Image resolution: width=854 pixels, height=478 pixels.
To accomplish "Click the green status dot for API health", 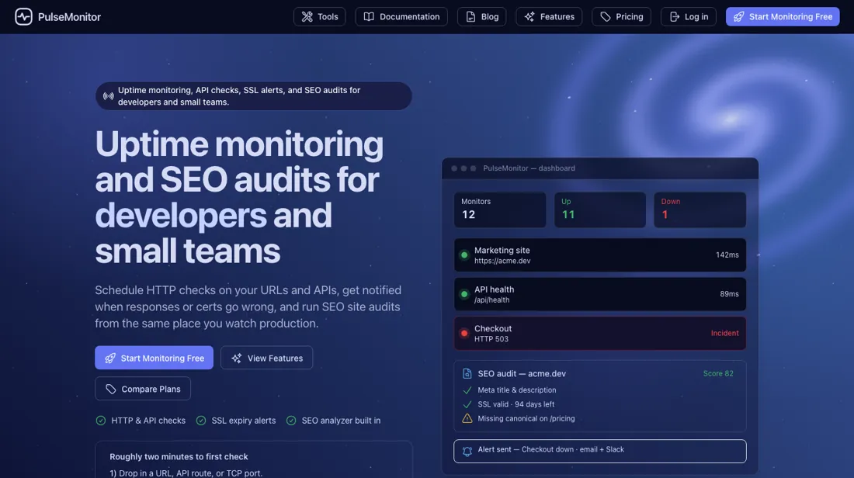I will [464, 294].
